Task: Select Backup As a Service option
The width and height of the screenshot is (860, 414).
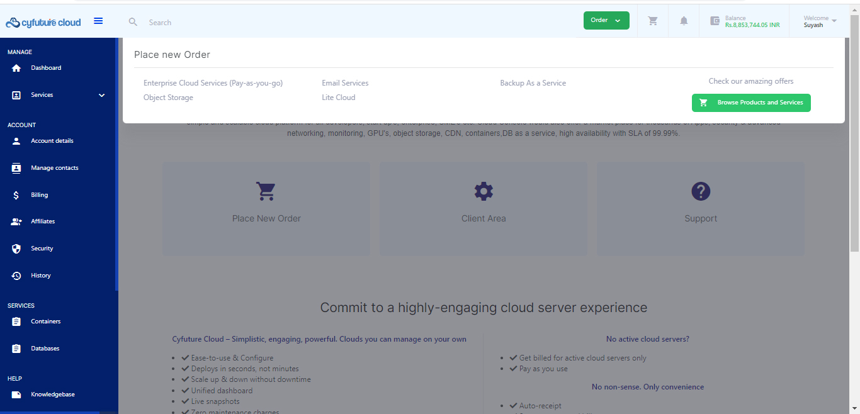Action: click(533, 83)
